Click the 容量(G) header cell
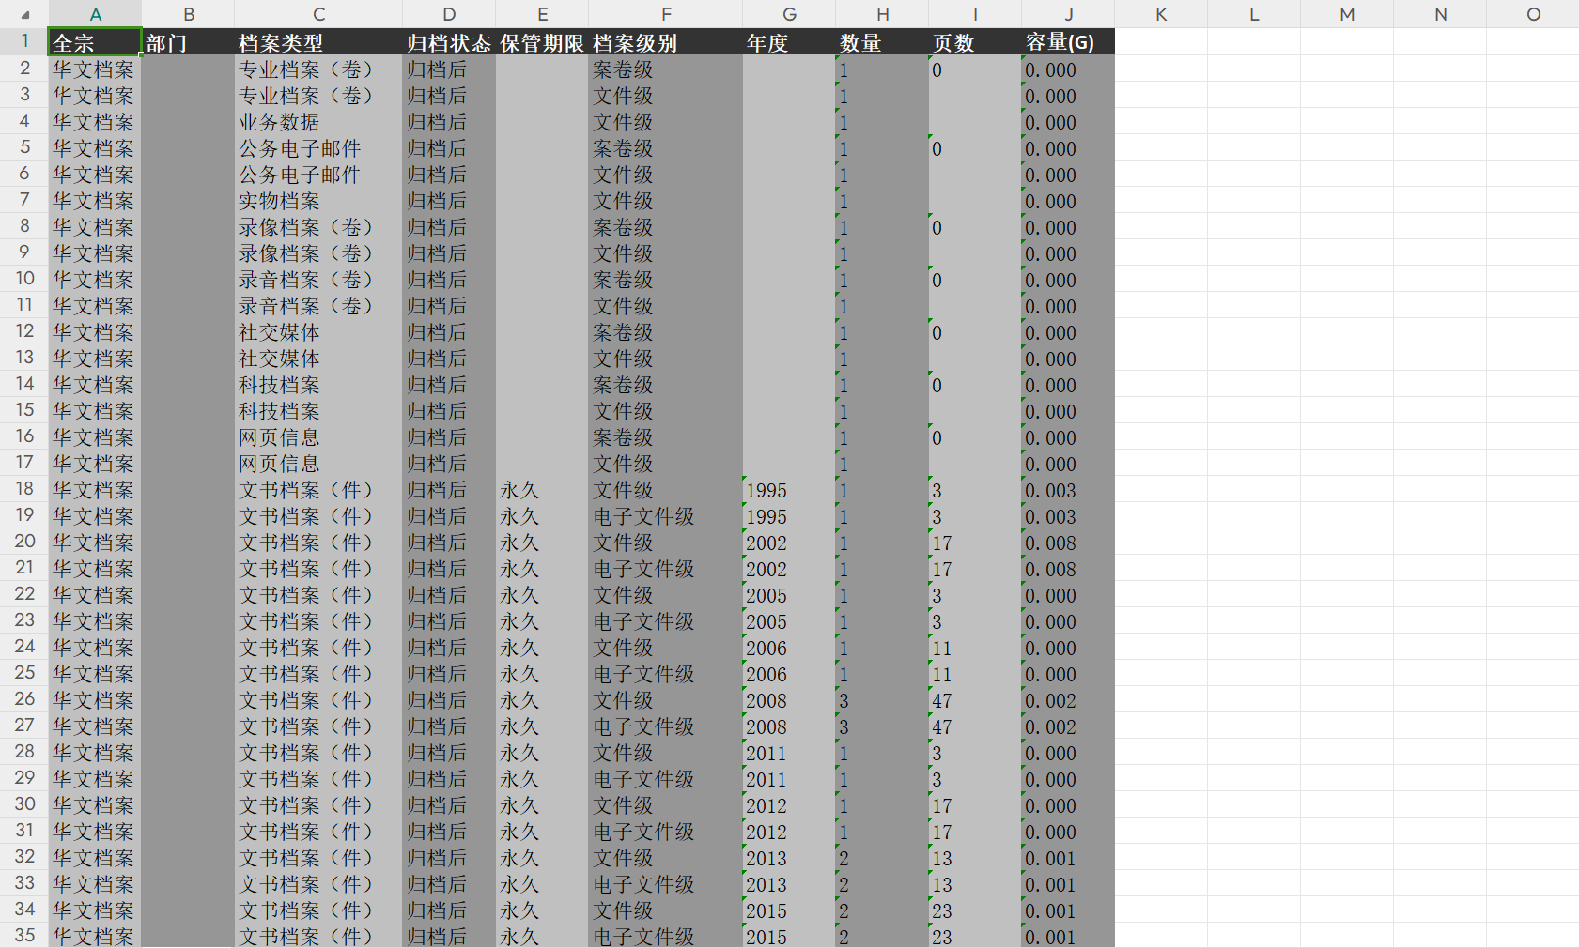 coord(1068,42)
